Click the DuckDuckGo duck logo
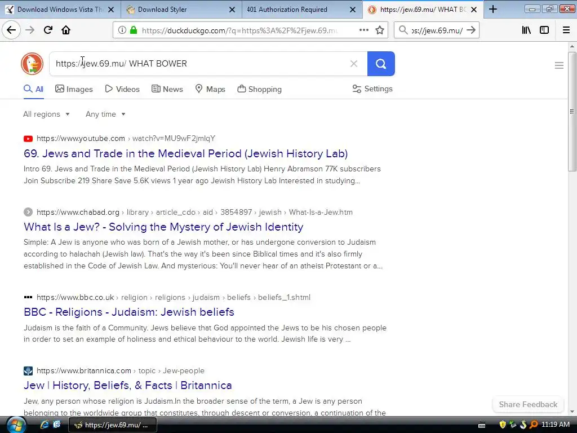 pos(32,64)
